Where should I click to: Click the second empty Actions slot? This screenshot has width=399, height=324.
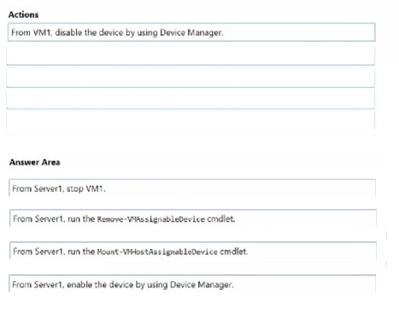click(191, 78)
